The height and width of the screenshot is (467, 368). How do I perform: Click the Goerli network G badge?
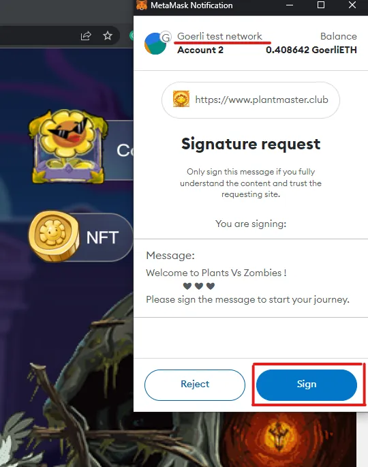[x=166, y=37]
